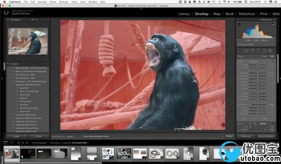Select the Spot Removal tool icon
Viewport: 281px width, 164px height.
point(247,51)
